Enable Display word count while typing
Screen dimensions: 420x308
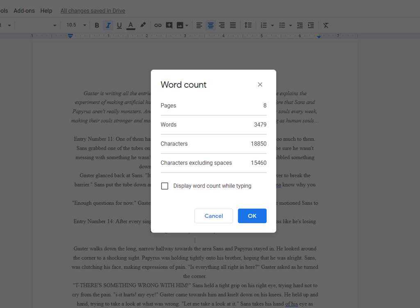coord(165,186)
